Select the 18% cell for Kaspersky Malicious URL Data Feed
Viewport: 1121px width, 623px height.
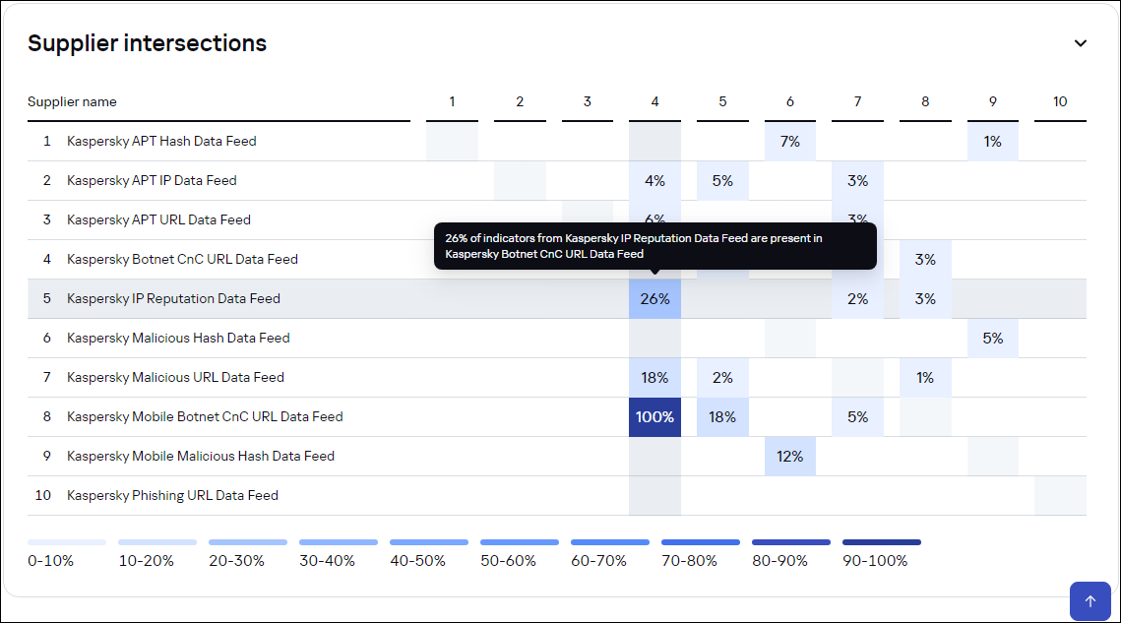(x=654, y=377)
